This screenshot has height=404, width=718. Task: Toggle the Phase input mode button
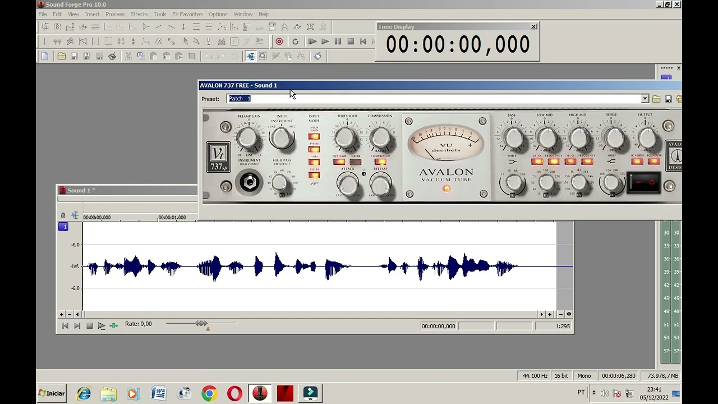click(314, 149)
